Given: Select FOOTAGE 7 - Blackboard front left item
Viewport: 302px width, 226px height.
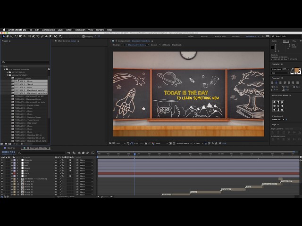Looking at the screenshot, I should click(x=29, y=96).
